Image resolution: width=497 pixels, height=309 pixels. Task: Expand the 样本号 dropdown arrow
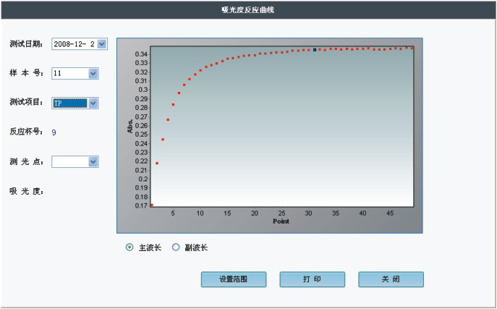point(93,73)
